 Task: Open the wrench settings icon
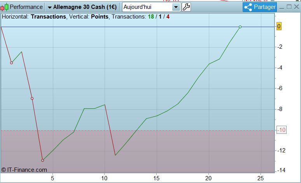[x=186, y=7]
